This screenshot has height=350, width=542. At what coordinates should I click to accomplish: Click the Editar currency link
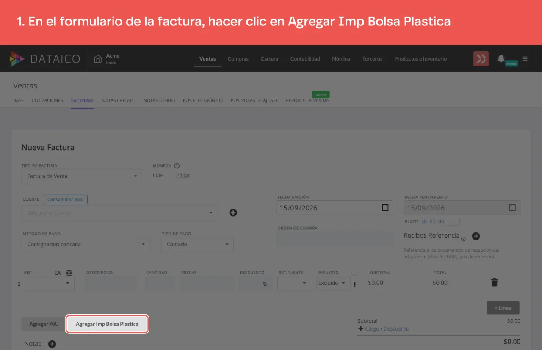[x=183, y=176]
